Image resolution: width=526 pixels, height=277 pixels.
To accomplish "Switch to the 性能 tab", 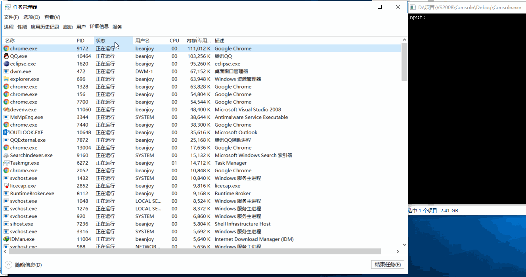I will (x=22, y=27).
